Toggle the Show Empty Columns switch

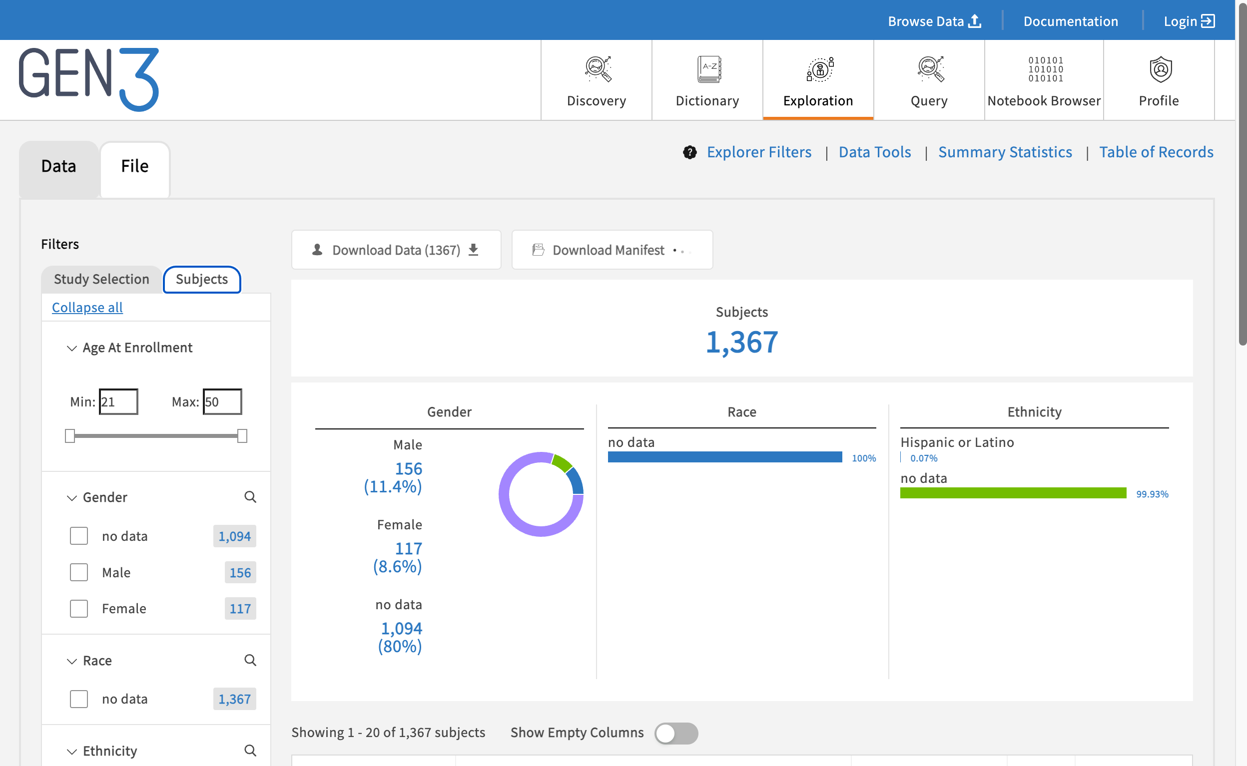tap(676, 733)
